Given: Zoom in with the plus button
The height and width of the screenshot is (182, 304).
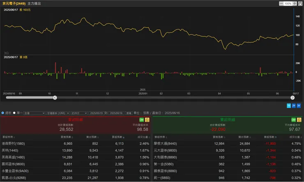Looking at the screenshot, I should [x=295, y=3].
